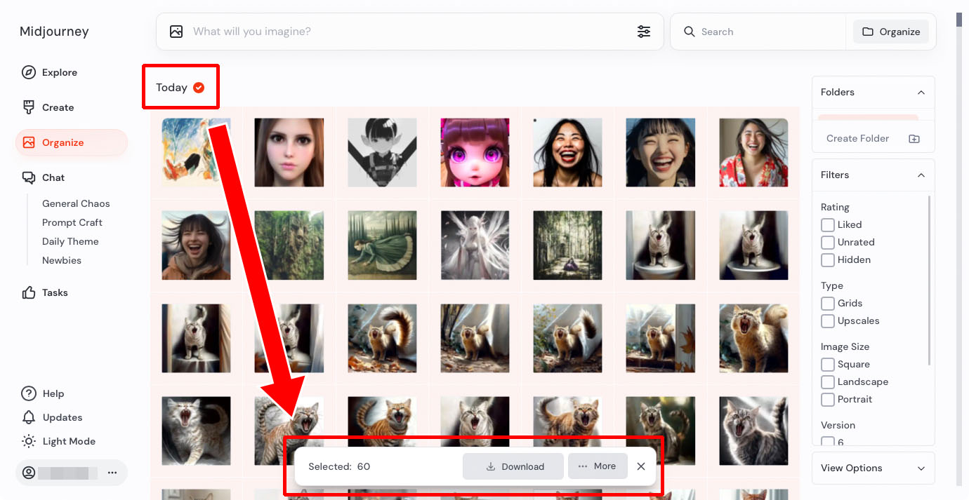Tick the Liked rating checkbox

click(828, 225)
